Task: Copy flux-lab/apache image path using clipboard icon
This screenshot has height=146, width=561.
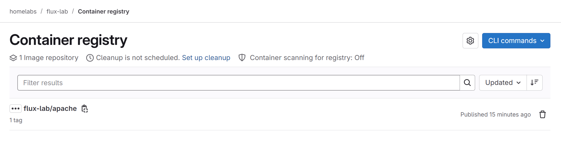Action: 85,109
